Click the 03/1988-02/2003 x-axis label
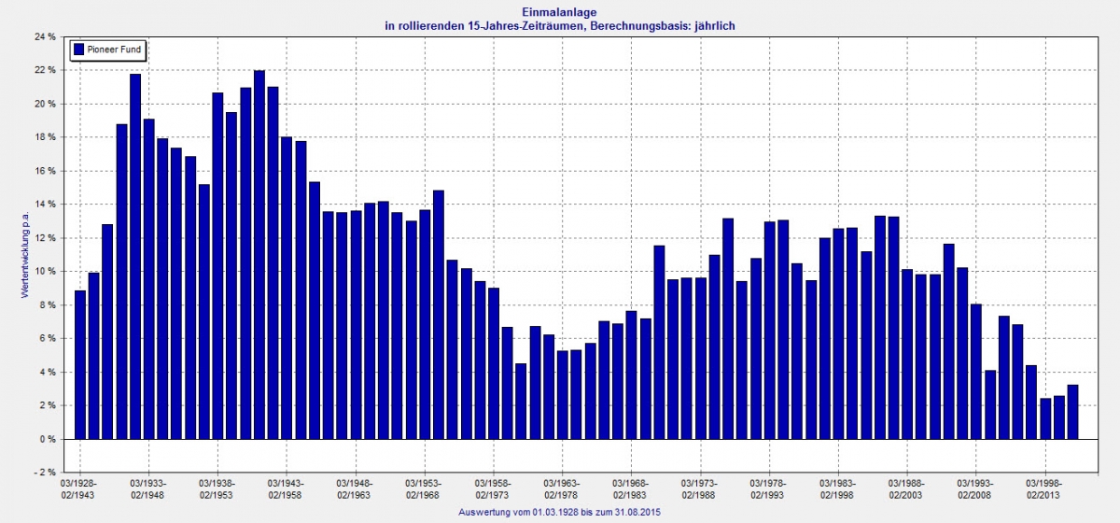1120x523 pixels. [906, 488]
